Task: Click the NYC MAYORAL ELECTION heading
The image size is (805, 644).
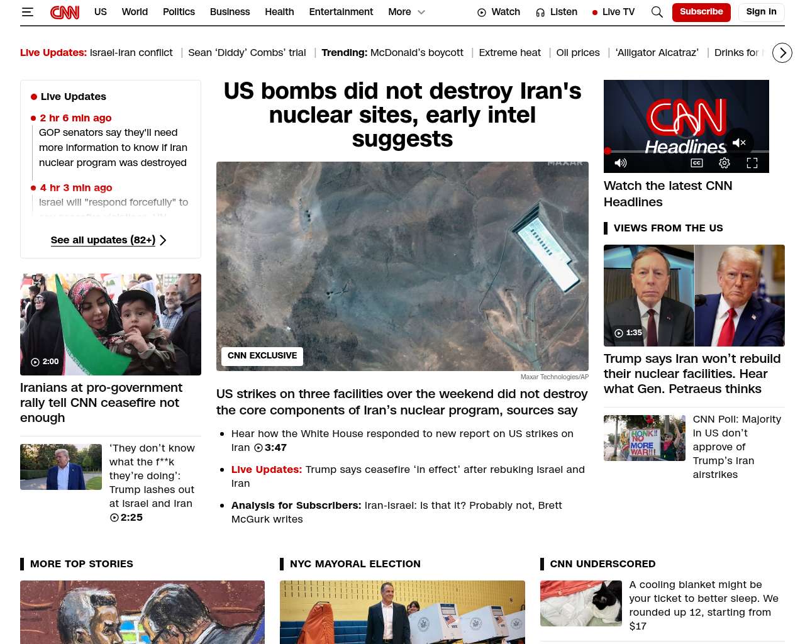Action: 355,564
